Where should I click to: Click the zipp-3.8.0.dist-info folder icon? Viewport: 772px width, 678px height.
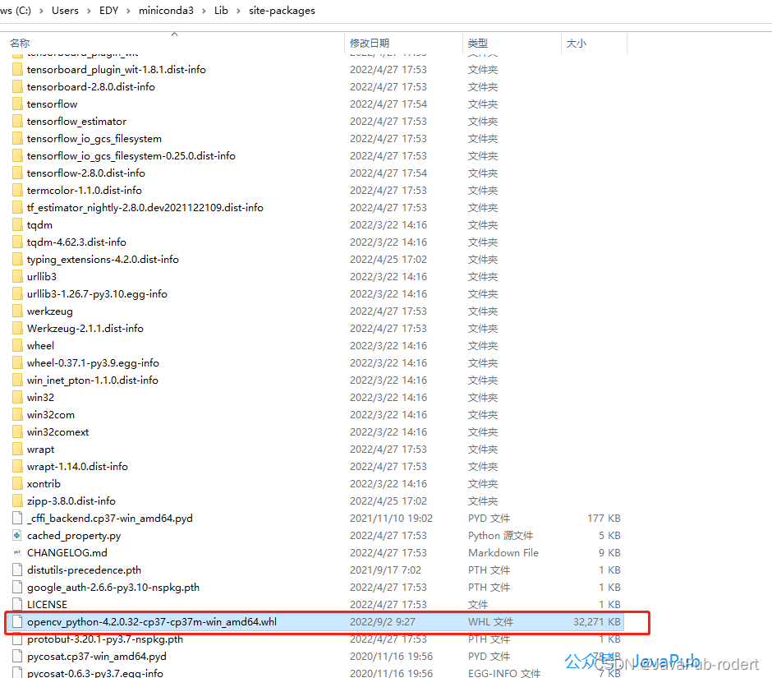pos(18,500)
